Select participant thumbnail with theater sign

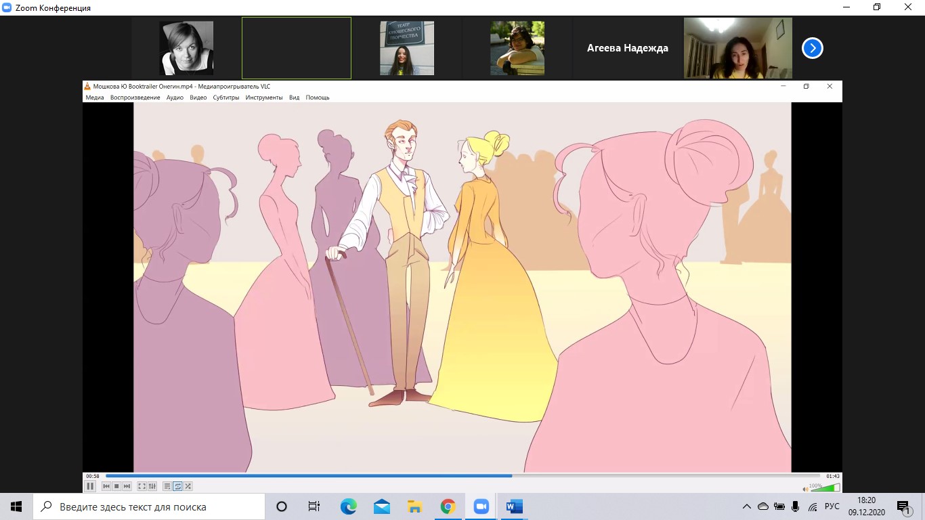click(x=407, y=48)
